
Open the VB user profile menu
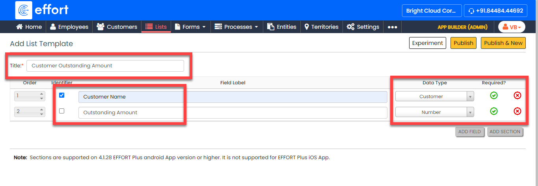tap(512, 27)
